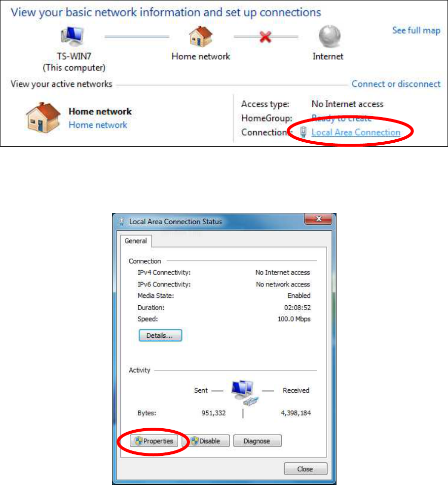Click the Home network house icon in map

(201, 37)
